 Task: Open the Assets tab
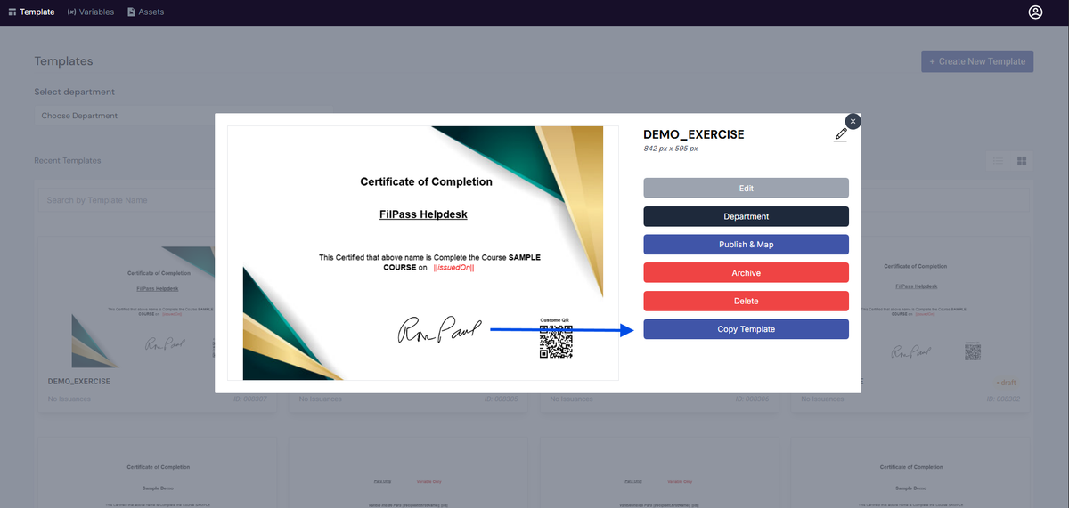[145, 12]
